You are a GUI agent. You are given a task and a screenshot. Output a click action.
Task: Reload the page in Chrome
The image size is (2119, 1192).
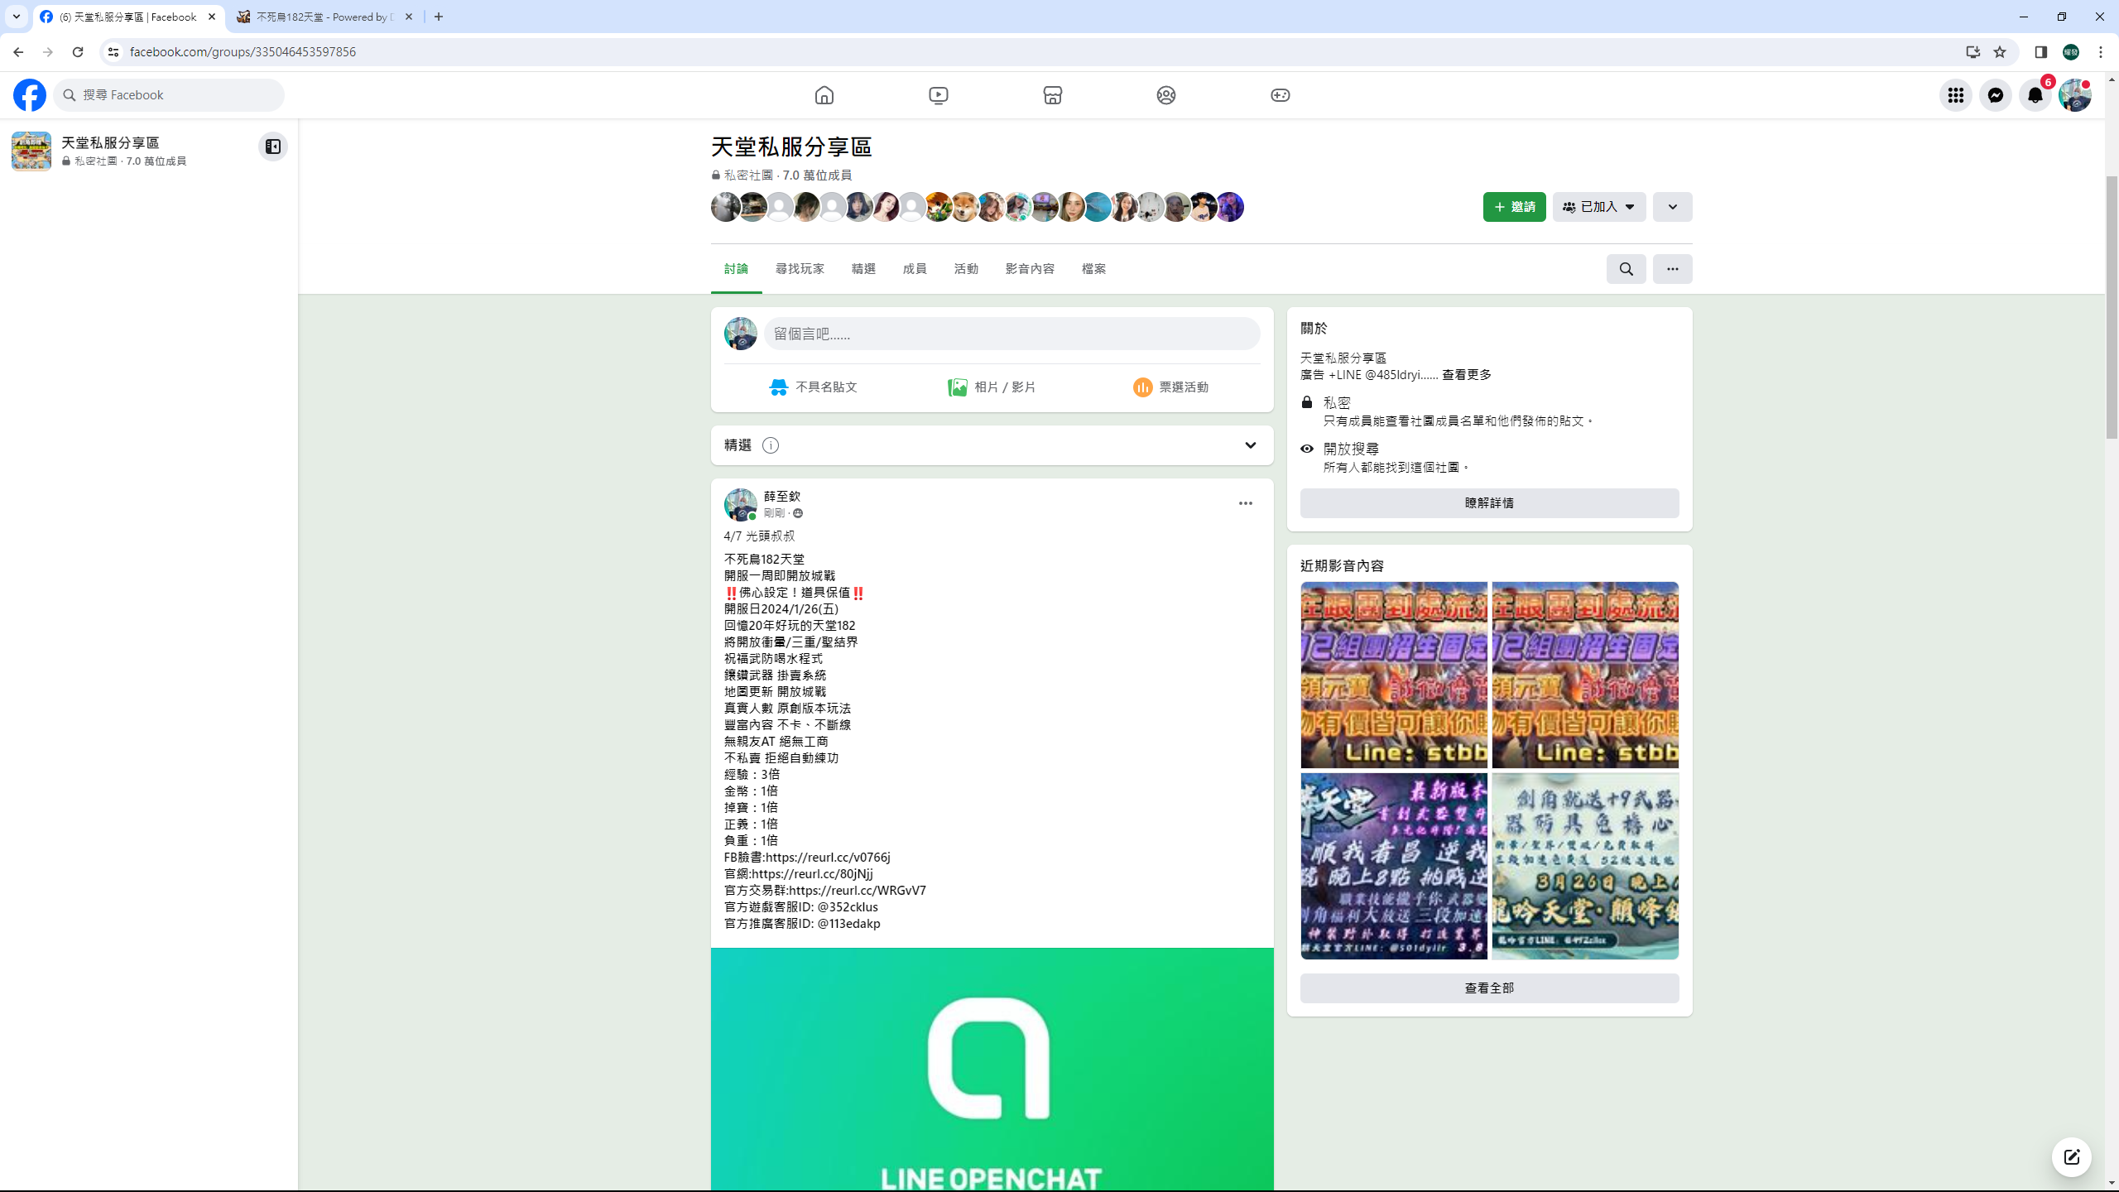tap(78, 51)
